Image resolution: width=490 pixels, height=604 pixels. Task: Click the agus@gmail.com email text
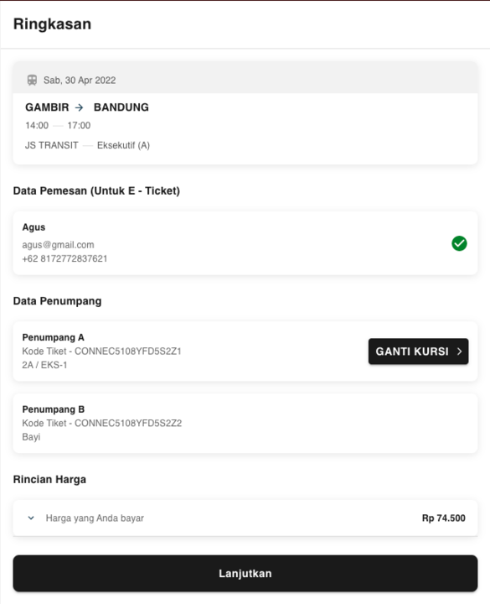coord(58,245)
